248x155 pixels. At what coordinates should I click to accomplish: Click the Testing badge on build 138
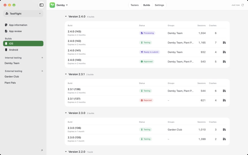tap(146, 91)
